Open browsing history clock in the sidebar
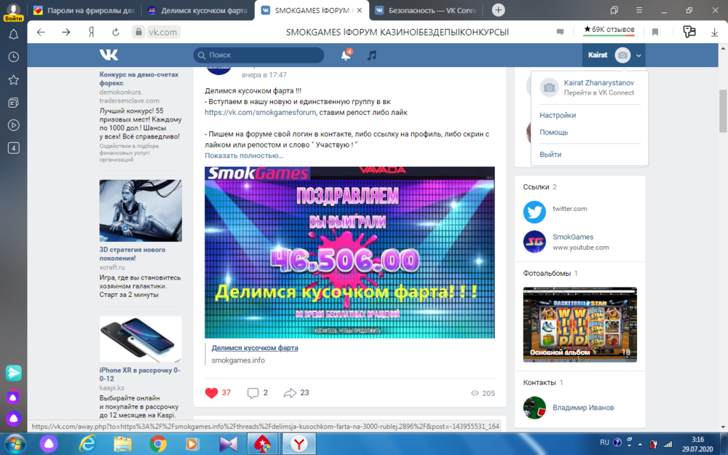Viewport: 728px width, 455px height. coord(13,57)
